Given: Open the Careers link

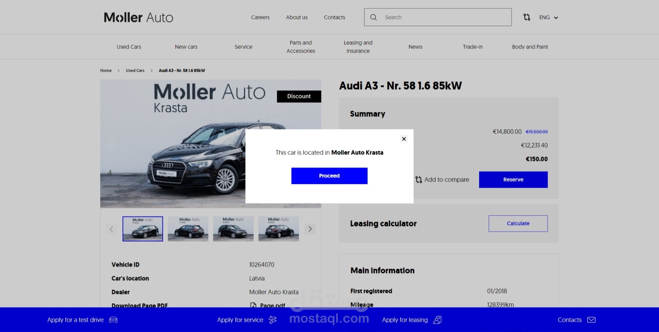Looking at the screenshot, I should click(x=260, y=17).
